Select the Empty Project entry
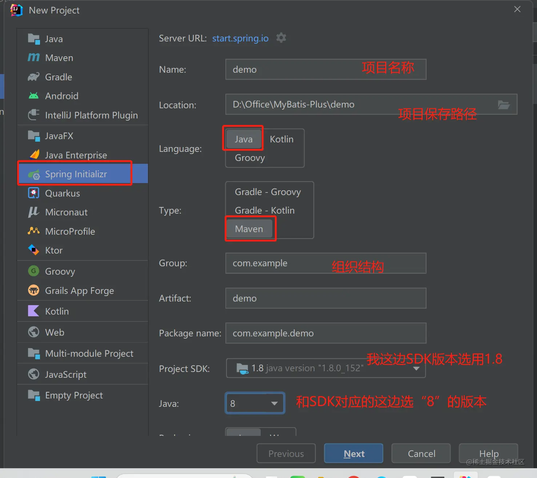The height and width of the screenshot is (478, 537). 83,395
